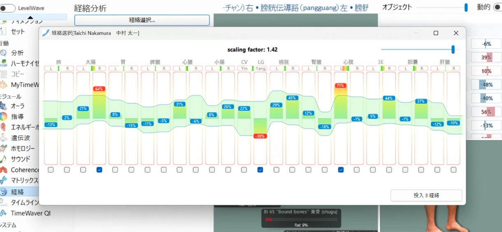Adjust the scaling factor slider

(453, 50)
